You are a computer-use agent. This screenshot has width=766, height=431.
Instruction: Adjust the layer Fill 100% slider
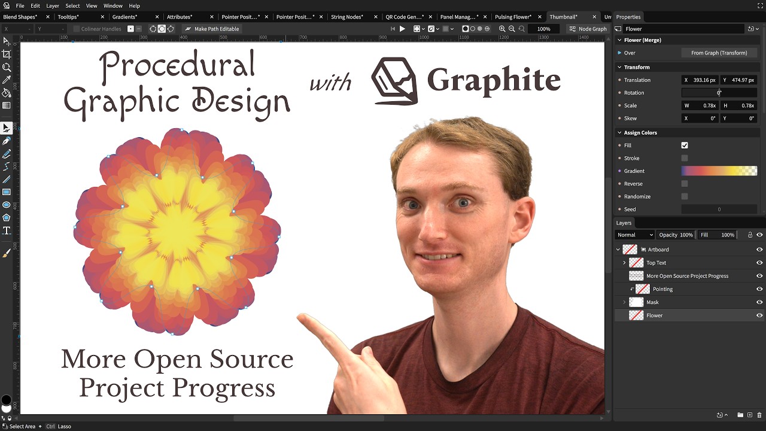717,235
